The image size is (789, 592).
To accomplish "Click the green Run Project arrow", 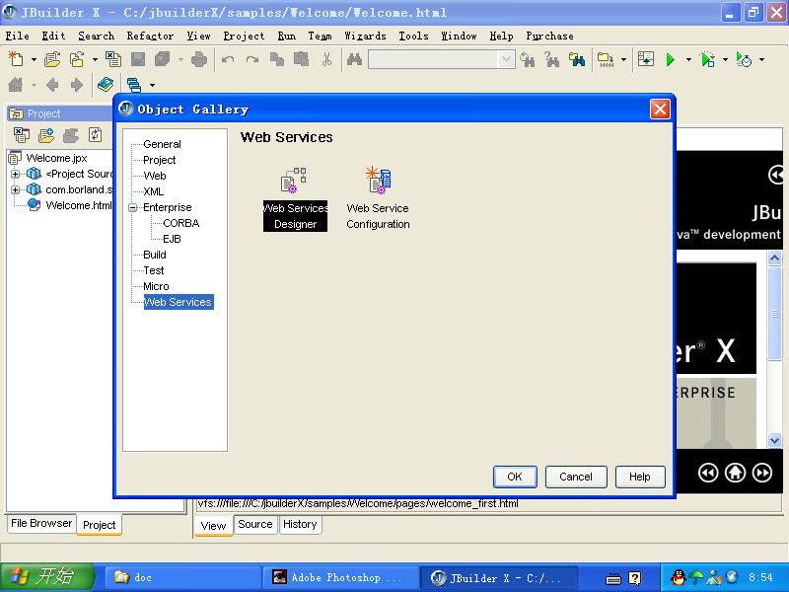I will [x=671, y=60].
